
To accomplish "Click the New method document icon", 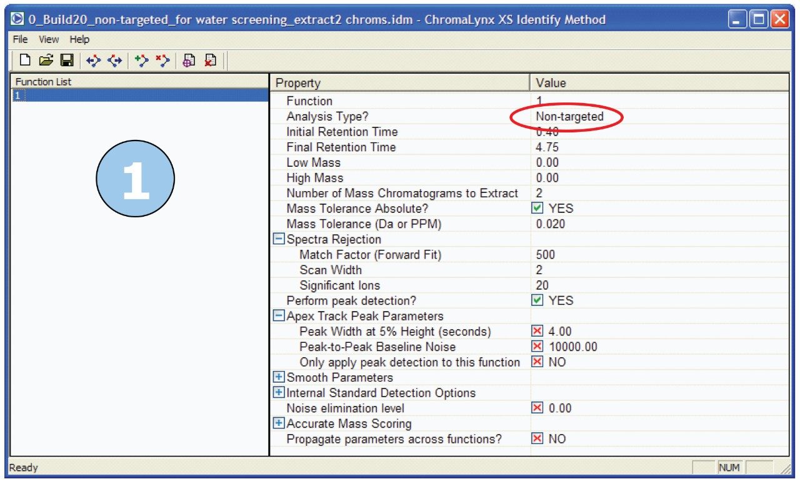I will tap(25, 61).
